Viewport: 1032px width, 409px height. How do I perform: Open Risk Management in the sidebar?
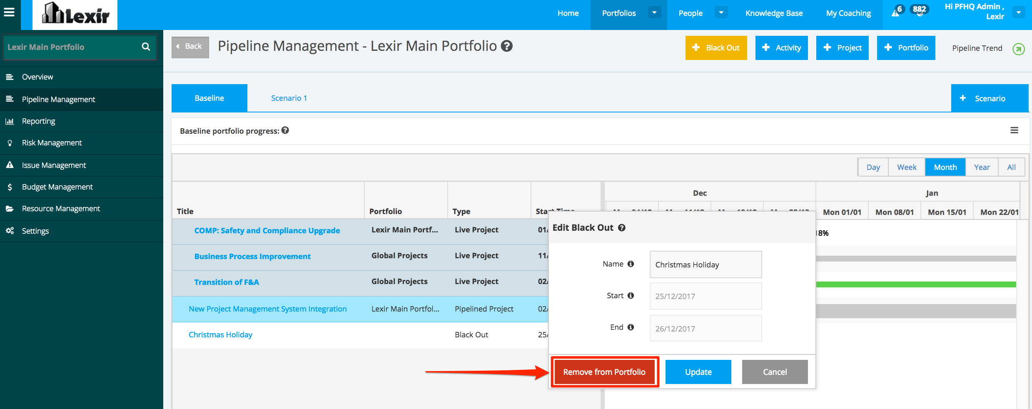point(82,143)
